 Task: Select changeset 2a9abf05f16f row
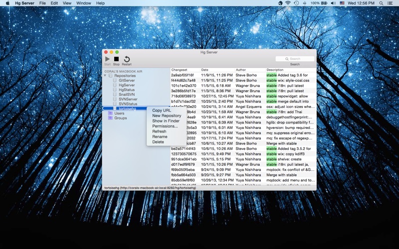[x=243, y=75]
